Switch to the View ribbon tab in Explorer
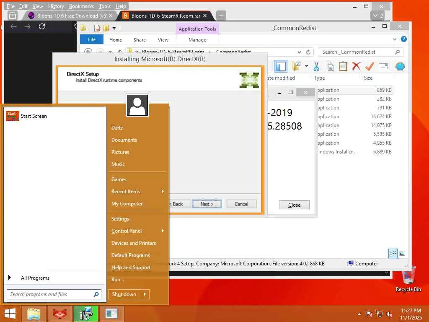The width and height of the screenshot is (429, 322). pos(163,40)
